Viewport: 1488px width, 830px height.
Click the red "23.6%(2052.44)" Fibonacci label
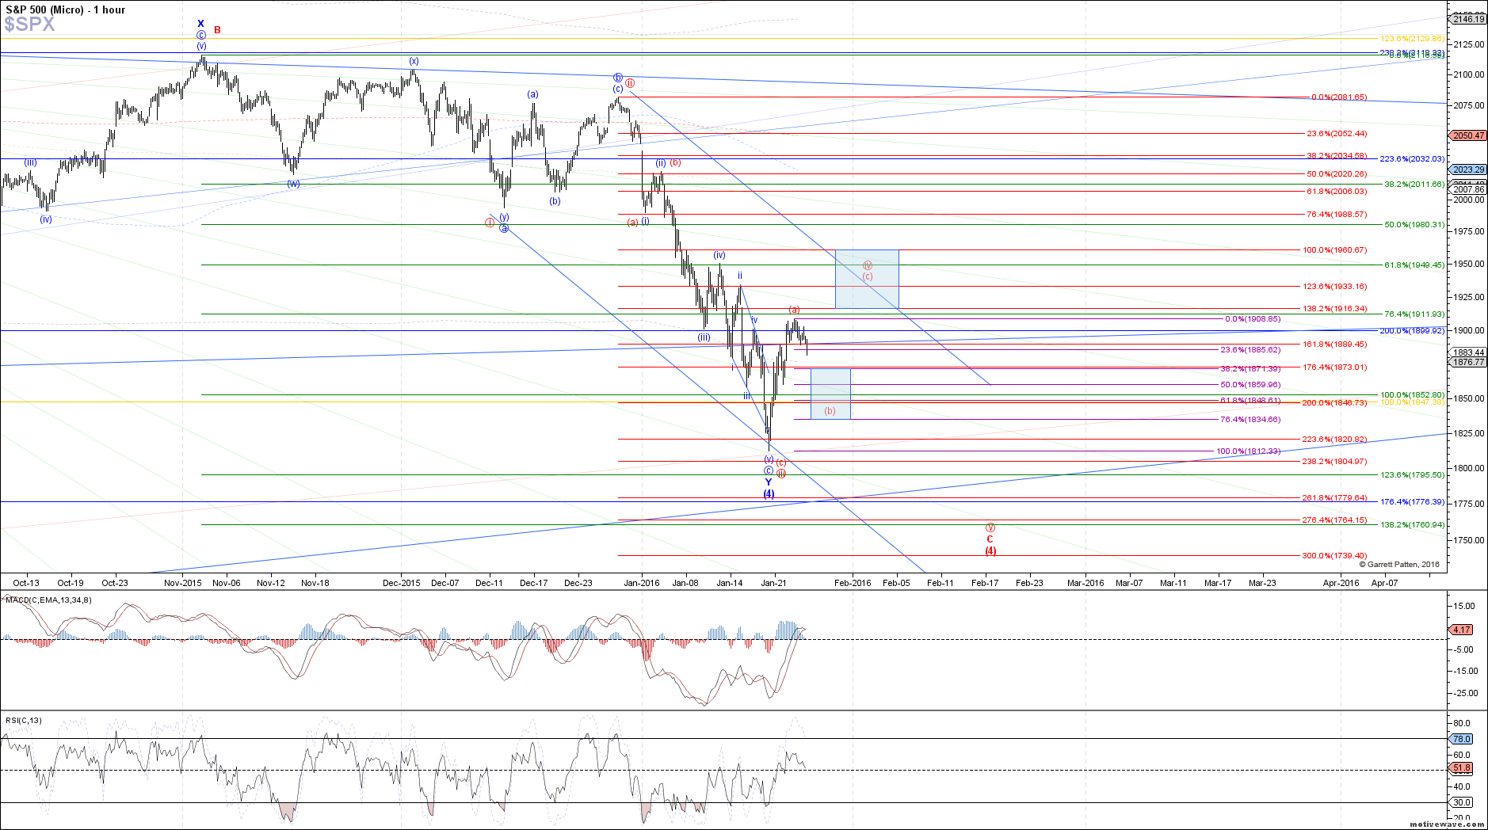1337,134
